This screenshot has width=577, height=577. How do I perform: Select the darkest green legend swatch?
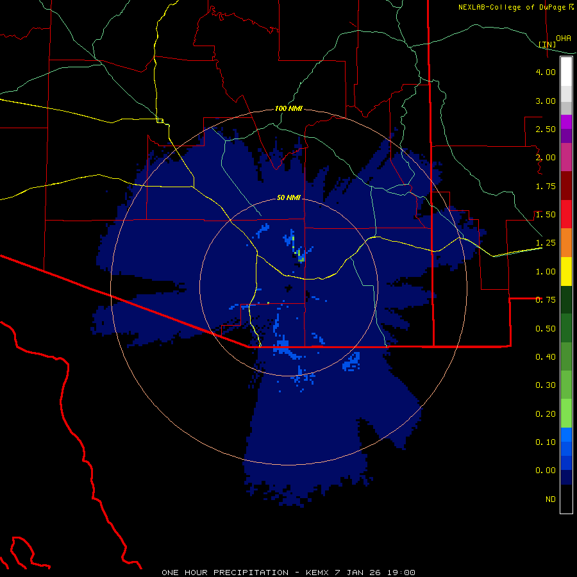(566, 299)
